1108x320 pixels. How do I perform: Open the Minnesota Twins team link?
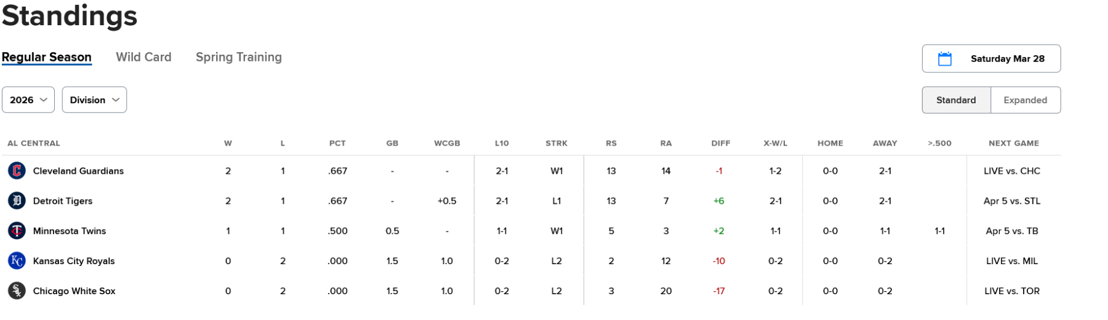click(70, 231)
